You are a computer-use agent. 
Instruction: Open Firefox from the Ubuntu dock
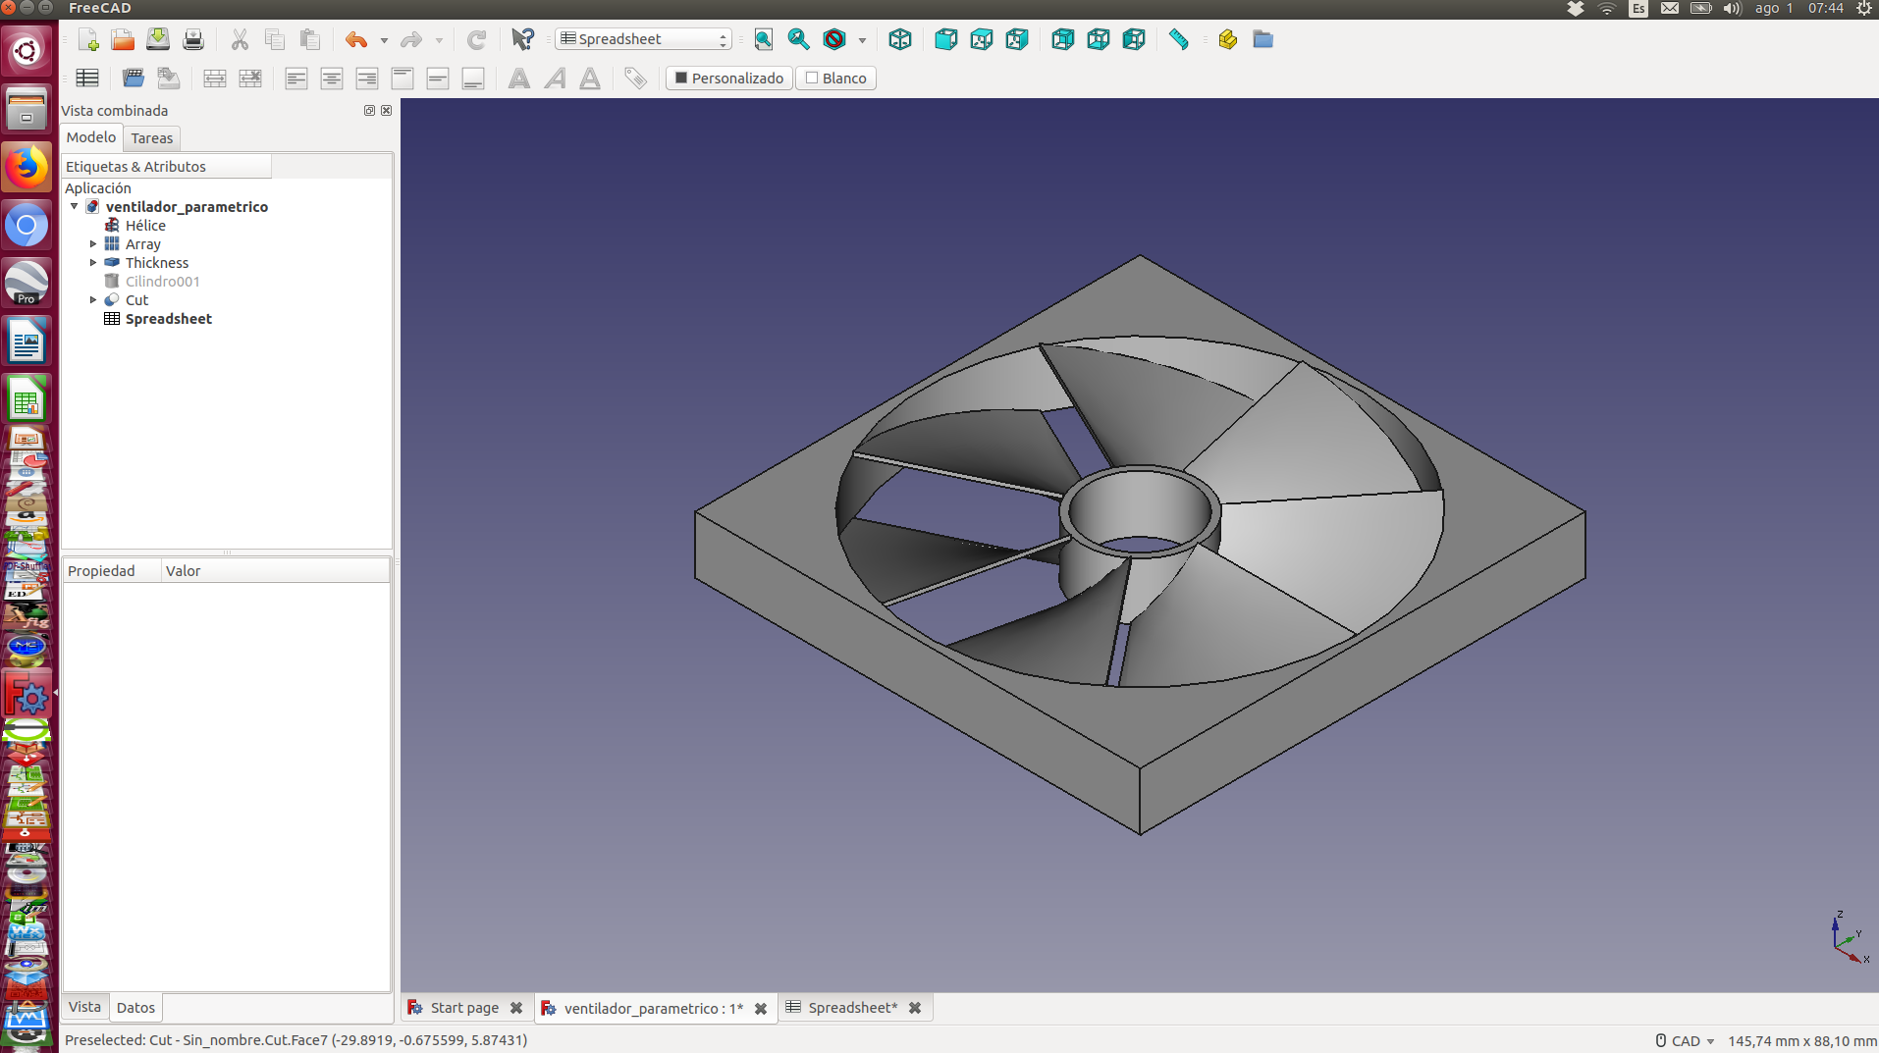click(x=27, y=167)
